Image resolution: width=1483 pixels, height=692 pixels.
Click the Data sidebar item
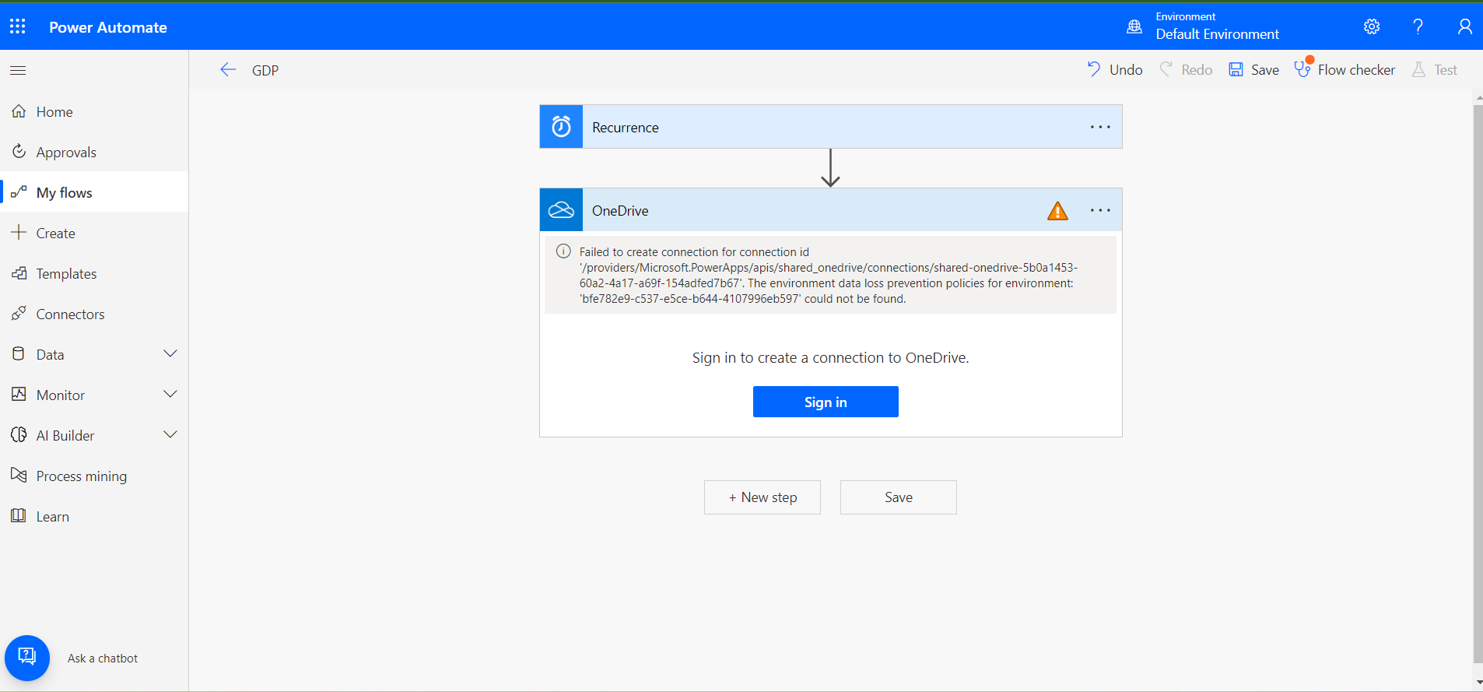pos(94,355)
